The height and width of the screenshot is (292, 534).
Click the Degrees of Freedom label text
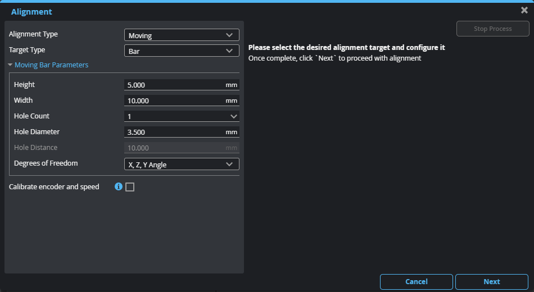46,163
